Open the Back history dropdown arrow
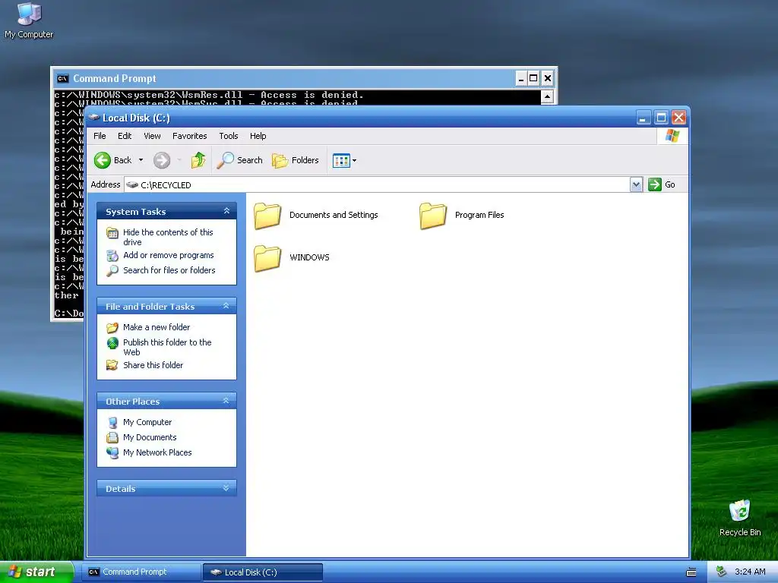778x583 pixels. click(x=141, y=160)
